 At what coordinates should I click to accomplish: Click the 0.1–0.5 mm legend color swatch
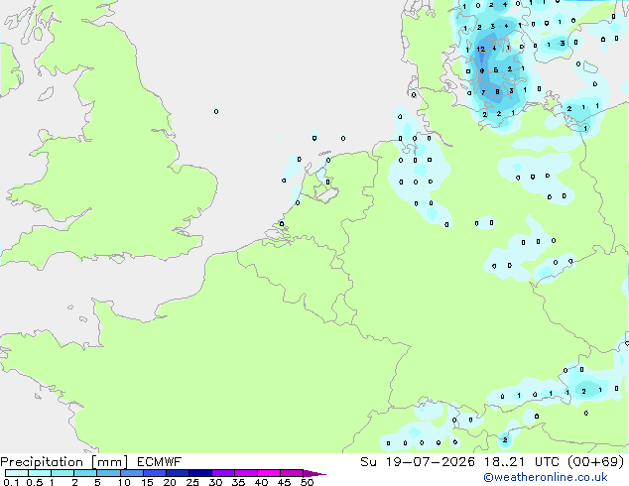point(17,473)
